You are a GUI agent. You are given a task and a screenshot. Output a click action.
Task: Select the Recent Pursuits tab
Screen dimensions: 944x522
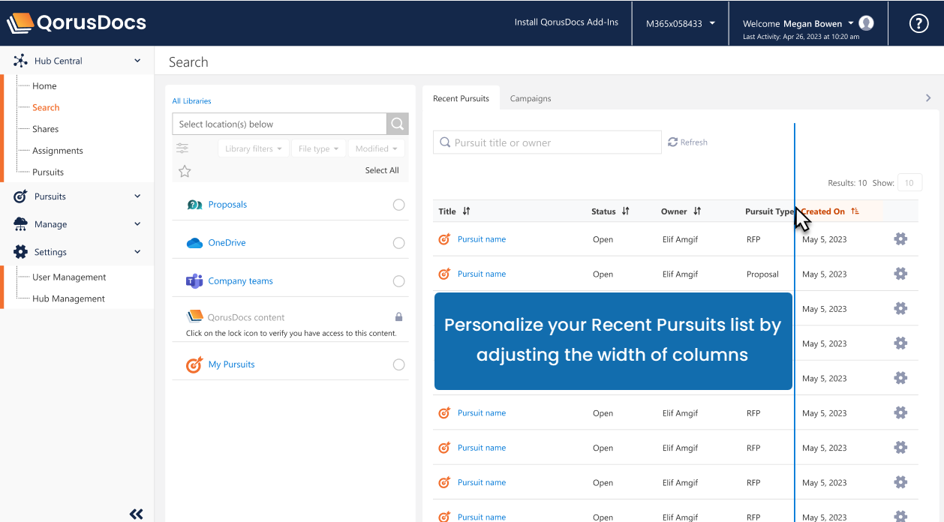(461, 98)
